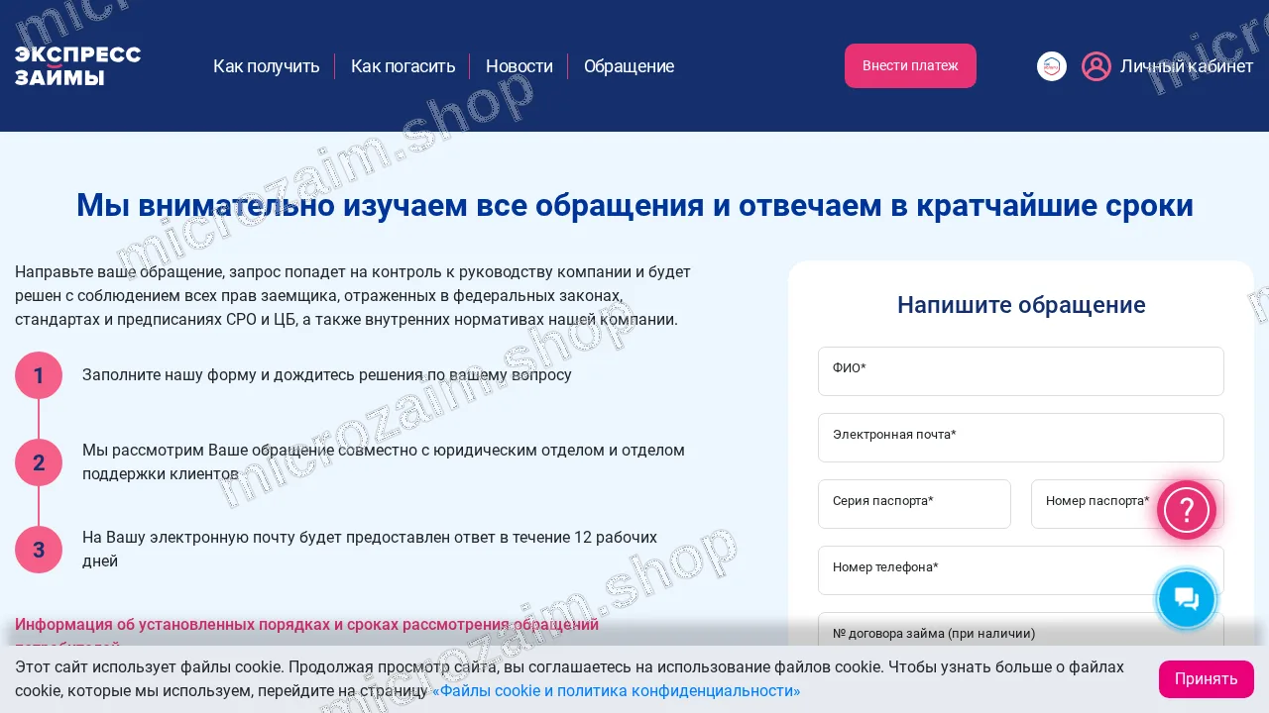Accept cookies with the Принять button
1269x713 pixels.
1207,679
